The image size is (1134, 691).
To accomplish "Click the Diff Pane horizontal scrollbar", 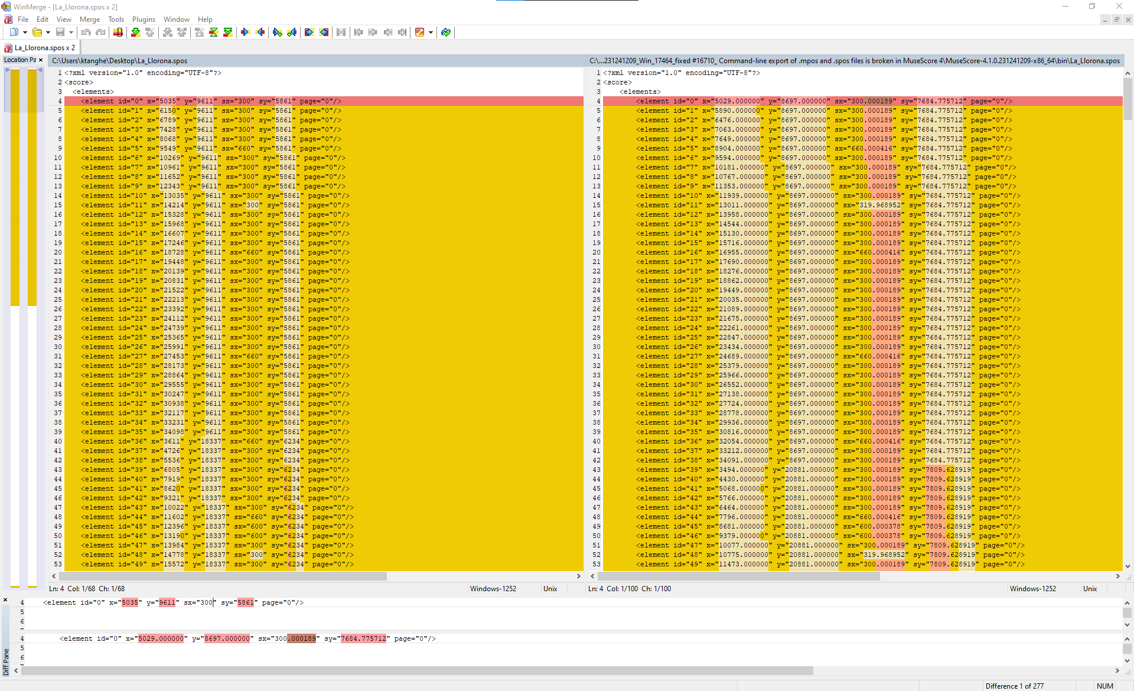I will [x=413, y=671].
